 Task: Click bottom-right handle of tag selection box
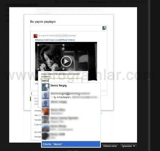(63, 69)
